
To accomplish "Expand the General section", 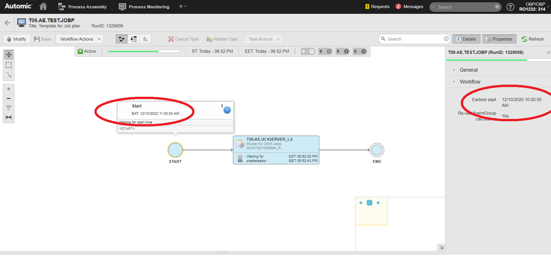I will [468, 70].
